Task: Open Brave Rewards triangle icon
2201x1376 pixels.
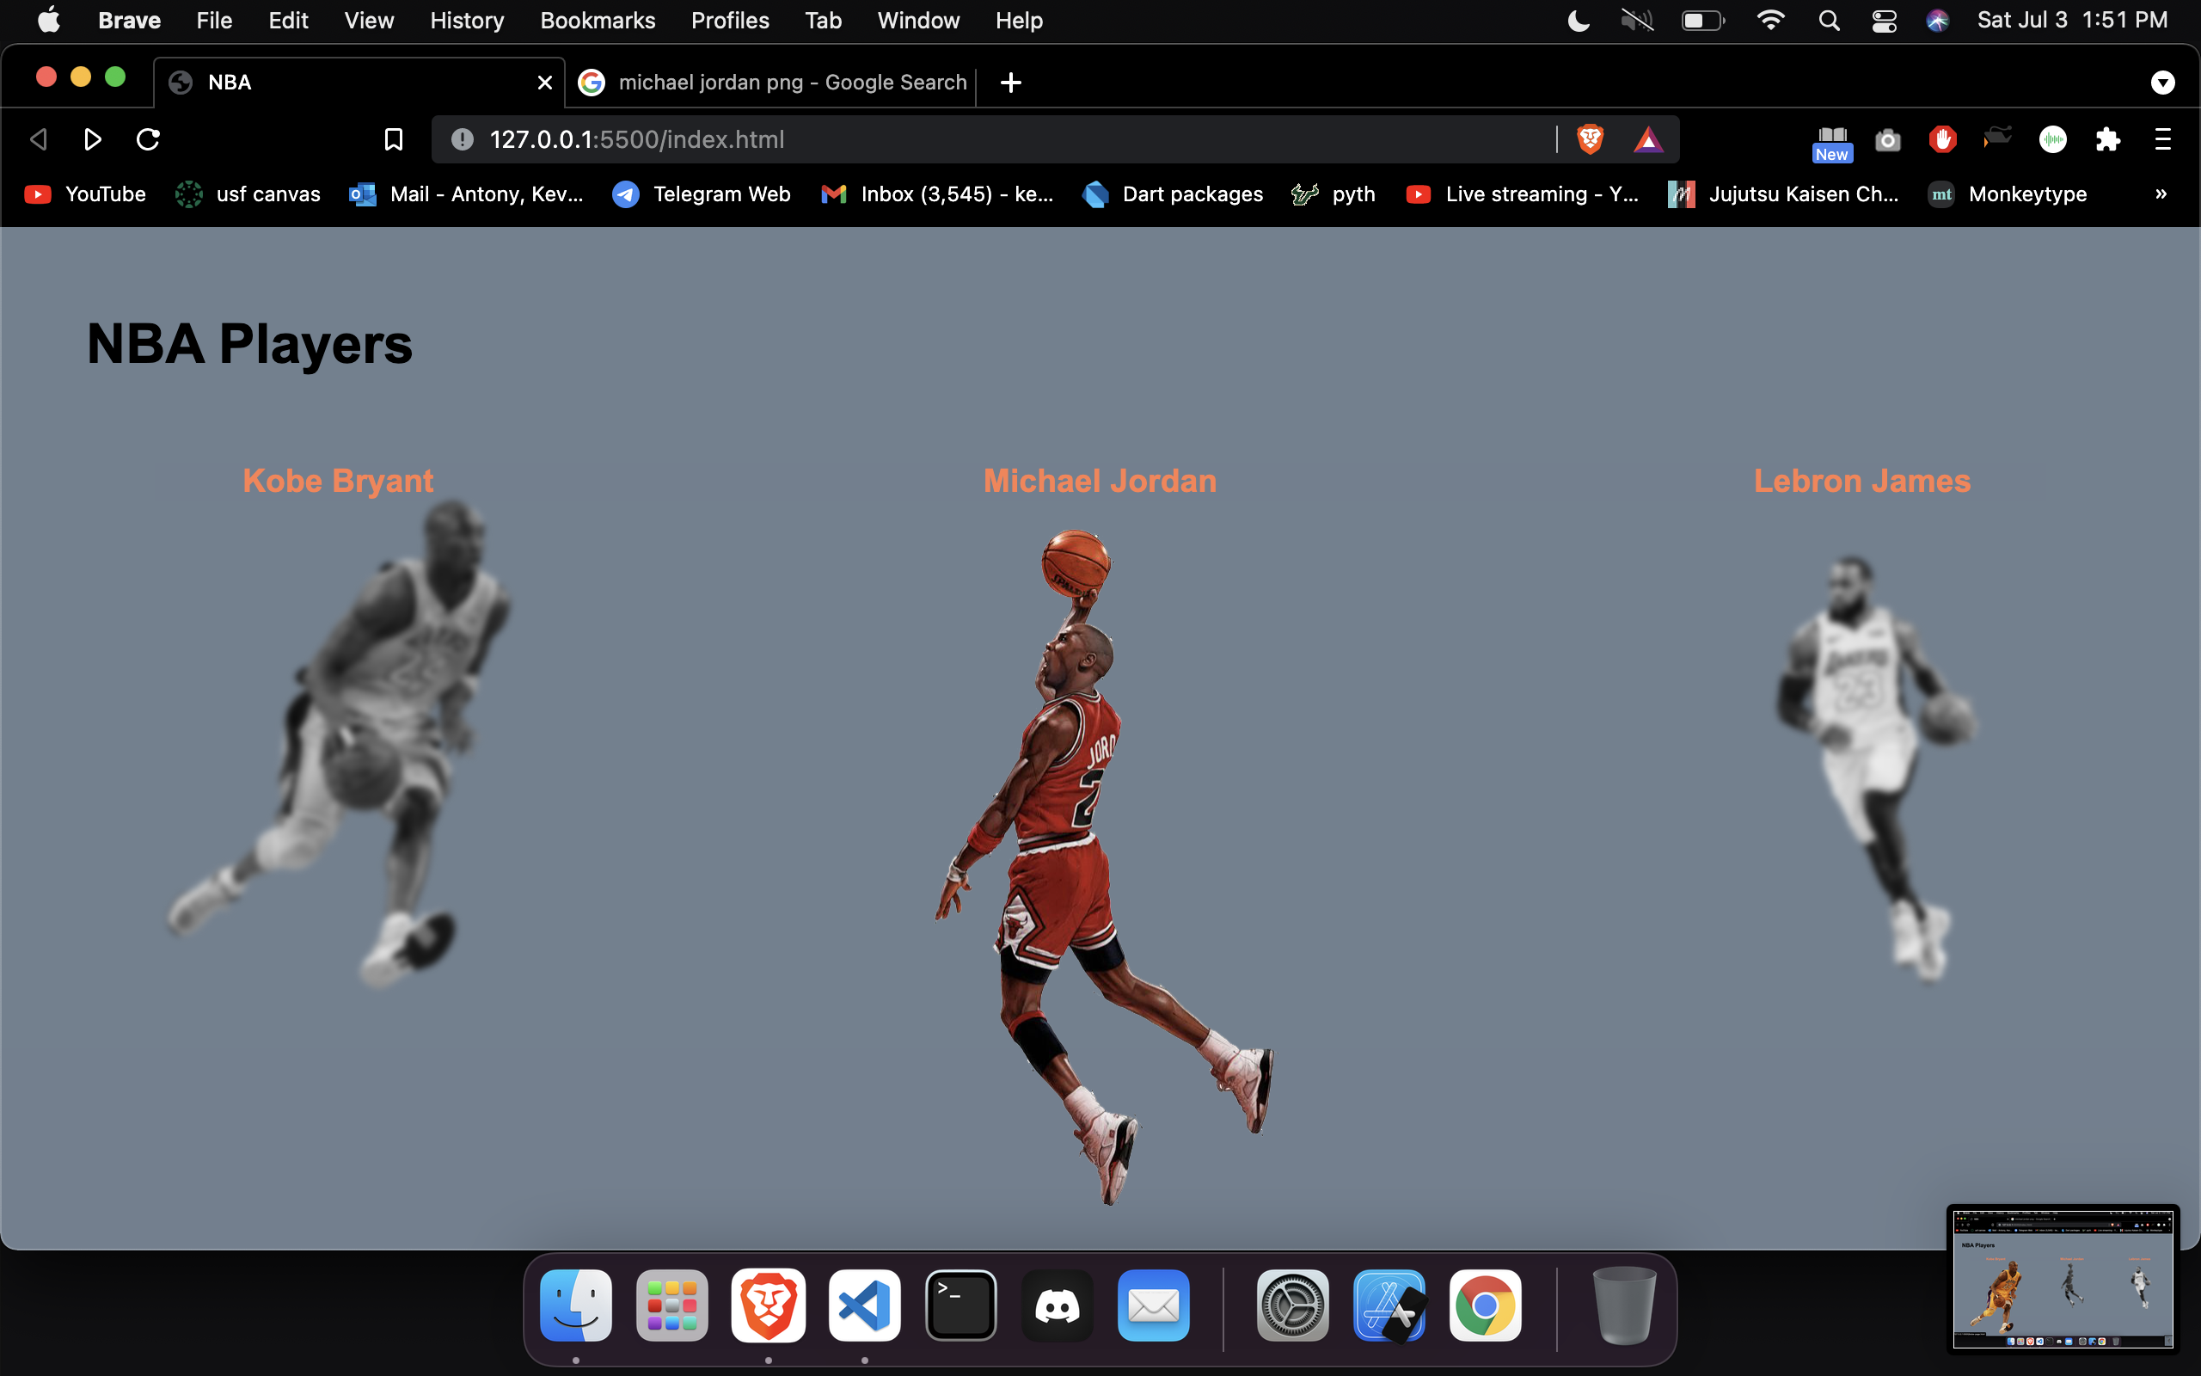Action: 1648,139
